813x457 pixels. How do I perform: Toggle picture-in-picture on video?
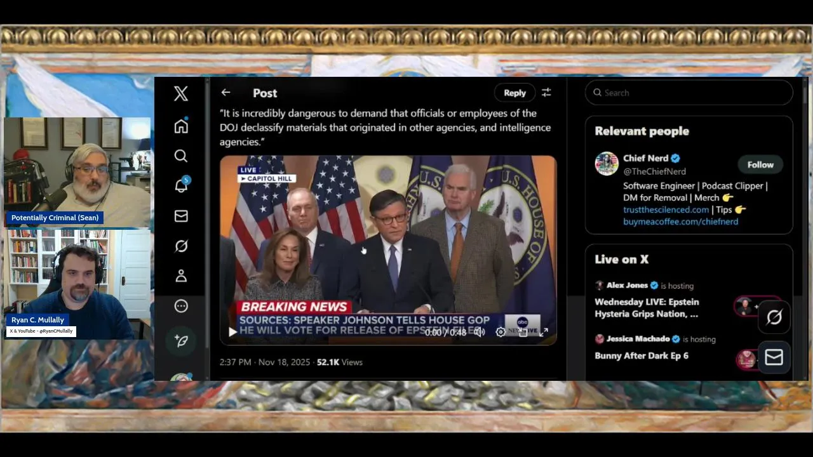523,332
